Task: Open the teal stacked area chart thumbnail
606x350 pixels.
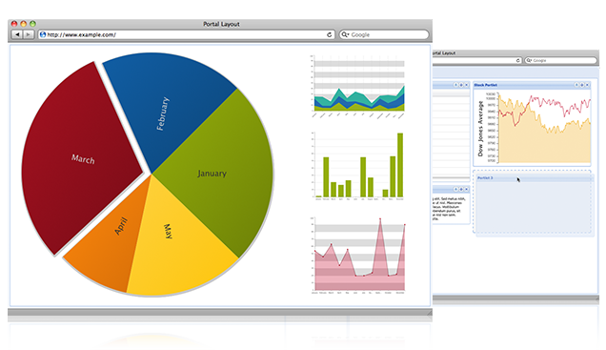Action: click(358, 86)
